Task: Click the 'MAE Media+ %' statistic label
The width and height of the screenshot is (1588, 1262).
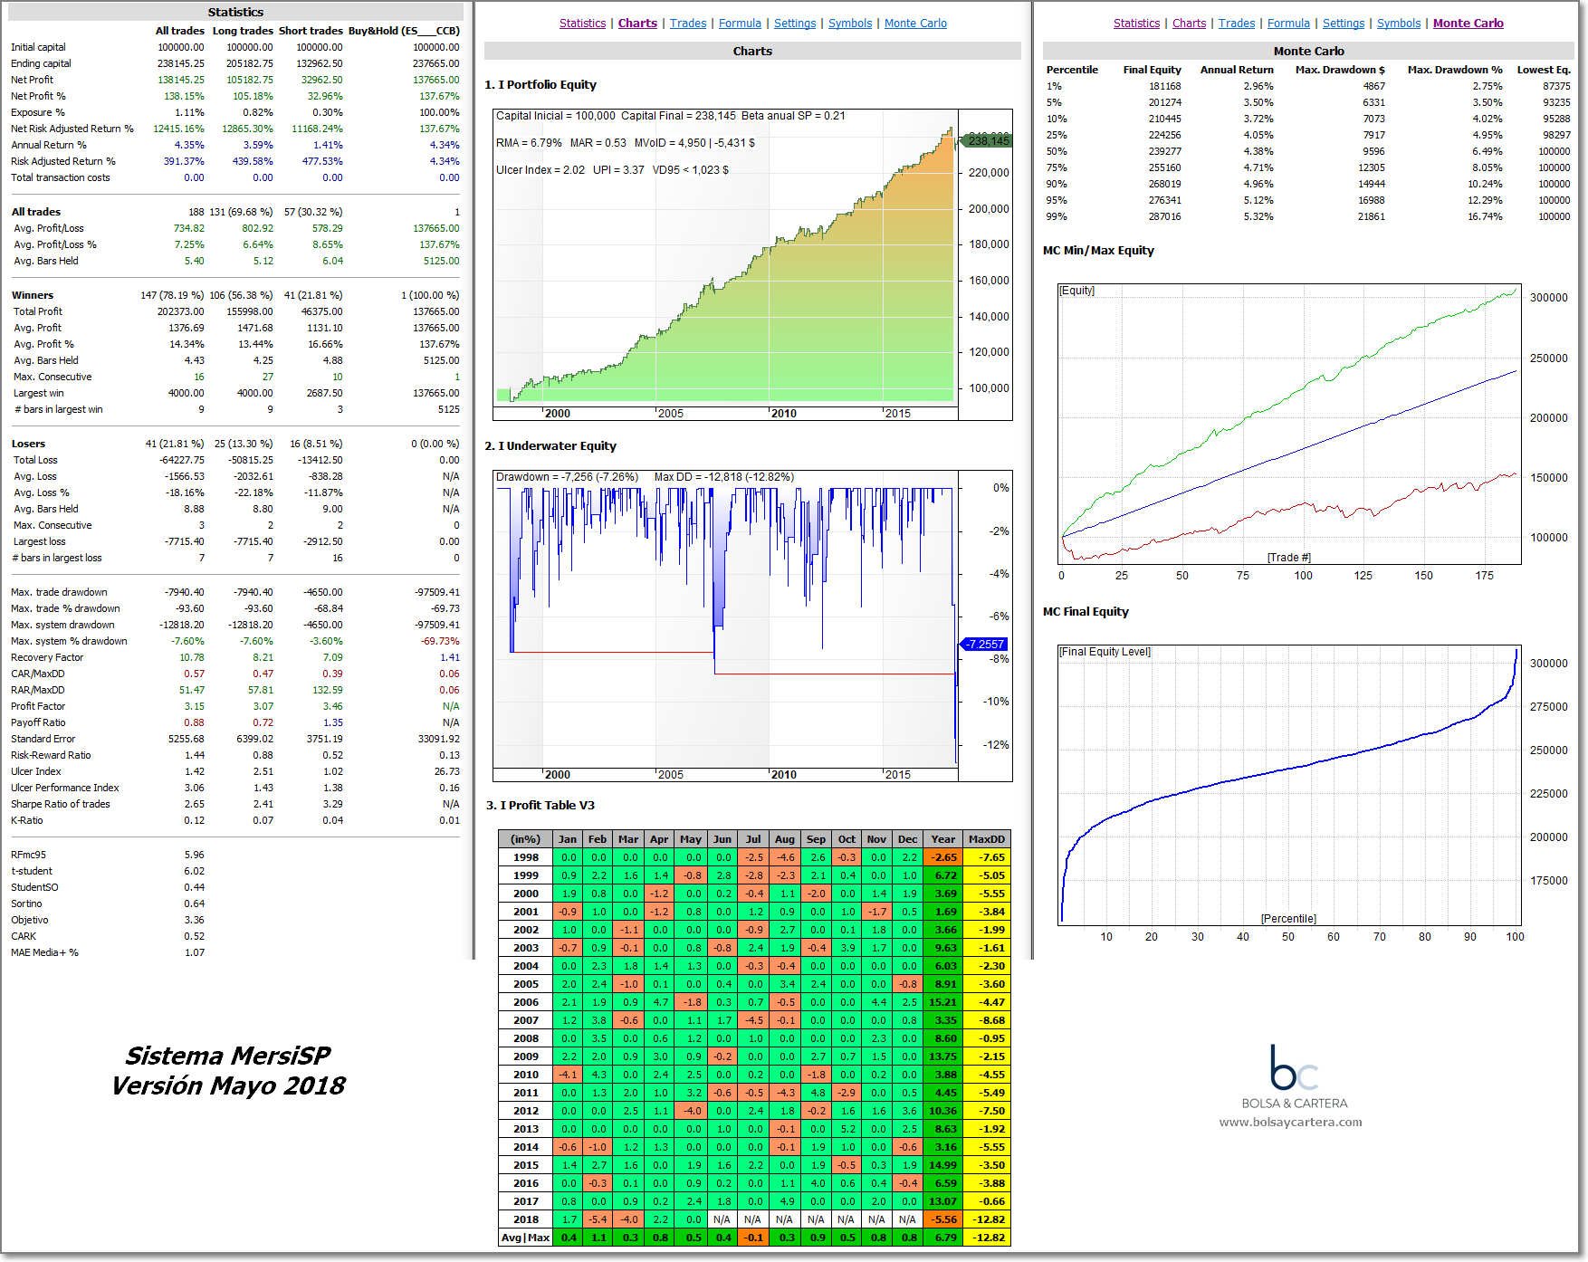Action: (44, 952)
